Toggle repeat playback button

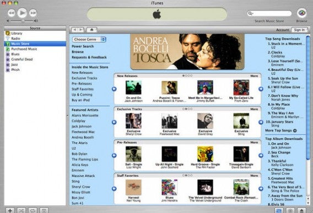coord(33,210)
